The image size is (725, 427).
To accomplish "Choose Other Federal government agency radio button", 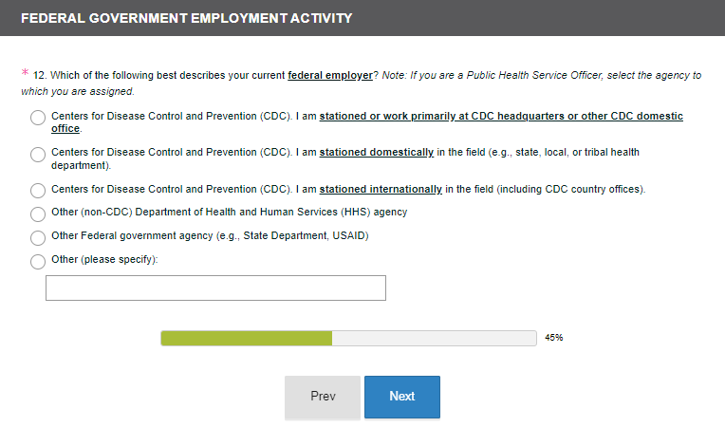I will coord(38,237).
